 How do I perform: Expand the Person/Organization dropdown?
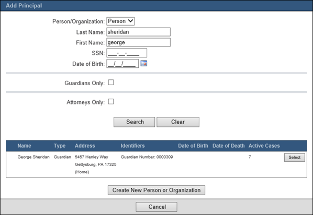point(120,21)
